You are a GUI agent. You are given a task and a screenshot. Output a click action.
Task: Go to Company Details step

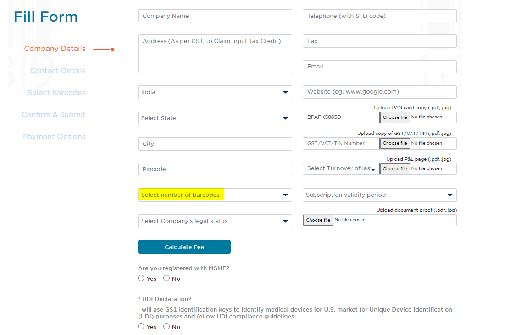[55, 49]
